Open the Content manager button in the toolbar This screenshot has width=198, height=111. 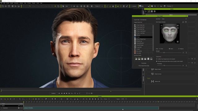click(x=134, y=6)
